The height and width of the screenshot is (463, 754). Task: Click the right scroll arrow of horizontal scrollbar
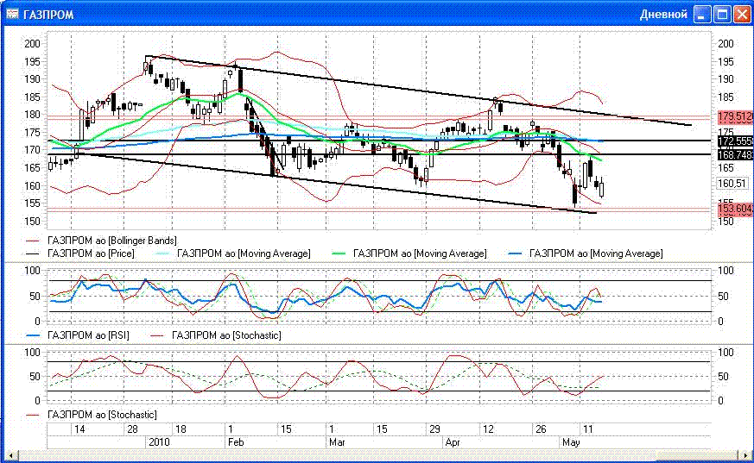tap(744, 455)
